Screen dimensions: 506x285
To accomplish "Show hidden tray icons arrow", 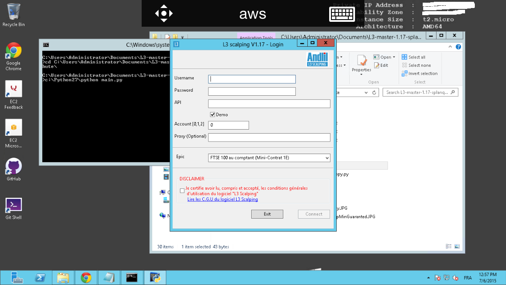I will tap(428, 277).
